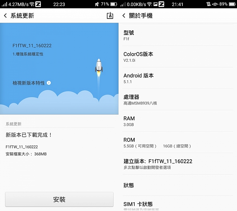The height and width of the screenshot is (211, 237).
Task: Tap the 22:23 clock
Action: point(59,4)
